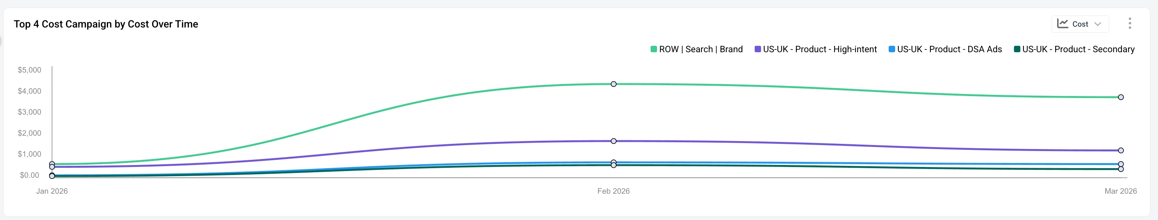Click the blue DSA Ads legend square
This screenshot has height=220, width=1158.
[x=892, y=49]
